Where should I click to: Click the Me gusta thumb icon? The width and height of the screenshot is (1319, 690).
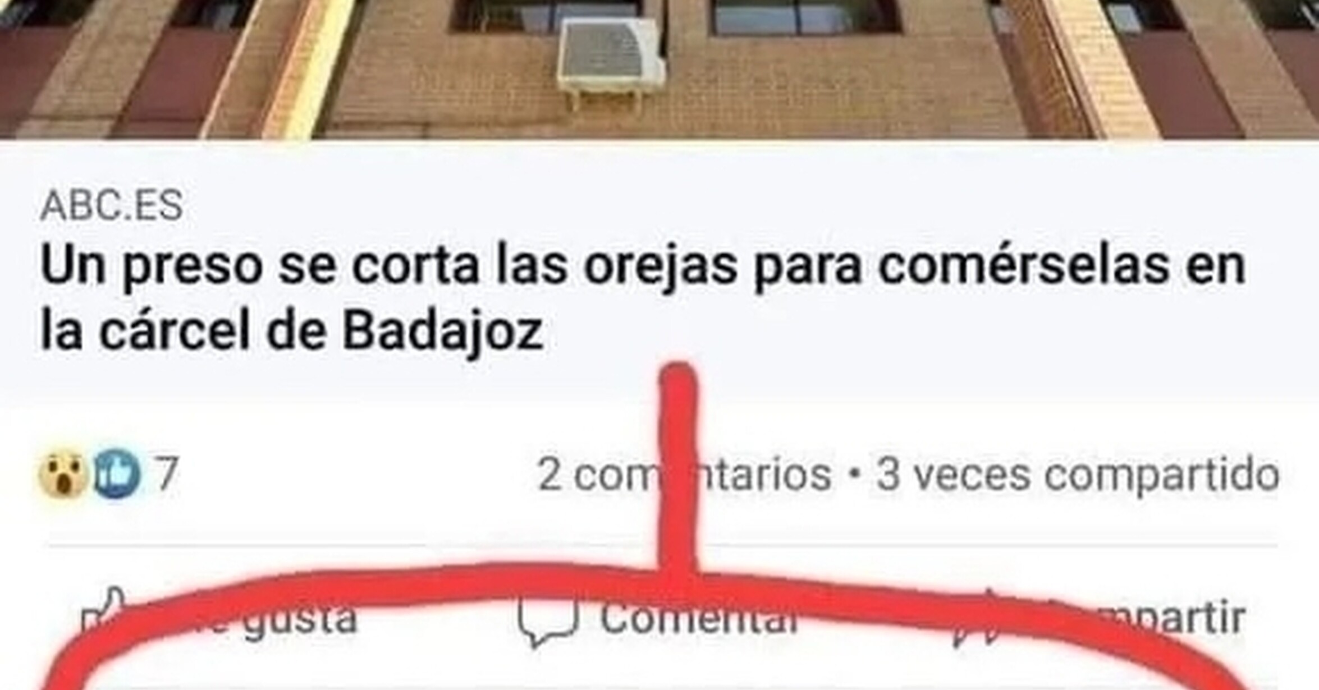[x=103, y=611]
